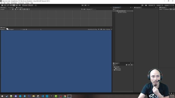Click the Project create plus button
Viewport: 175px width, 98px height.
pyautogui.click(x=114, y=65)
